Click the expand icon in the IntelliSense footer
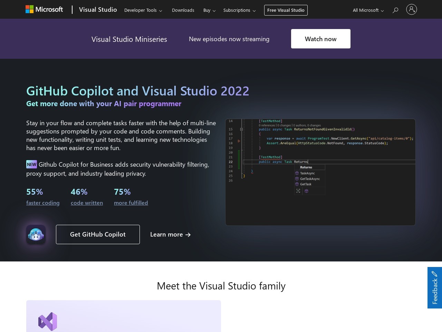This screenshot has width=442, height=332. click(298, 191)
